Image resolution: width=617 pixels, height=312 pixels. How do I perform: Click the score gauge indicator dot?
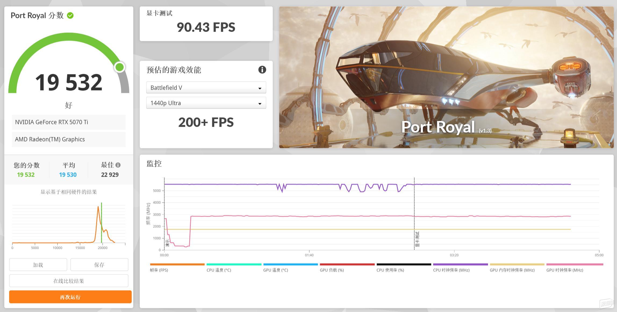pos(120,67)
